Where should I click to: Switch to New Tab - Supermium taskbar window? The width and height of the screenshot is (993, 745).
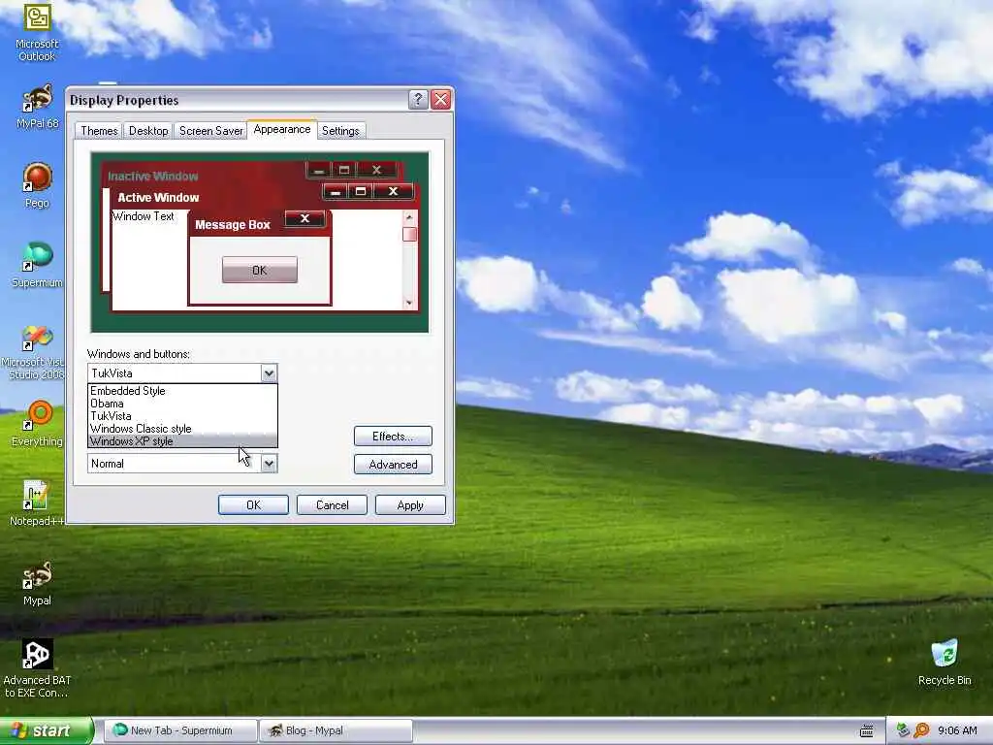180,730
